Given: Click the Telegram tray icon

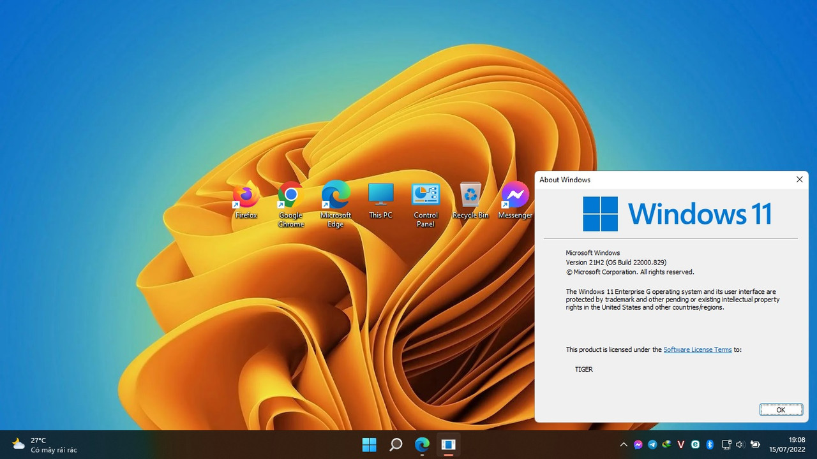Looking at the screenshot, I should (x=652, y=444).
